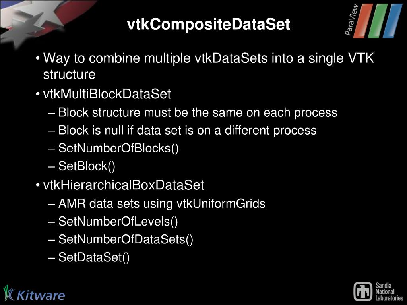
Task: Click the vtkMultiBlockDataSet bullet
Action: (x=107, y=94)
